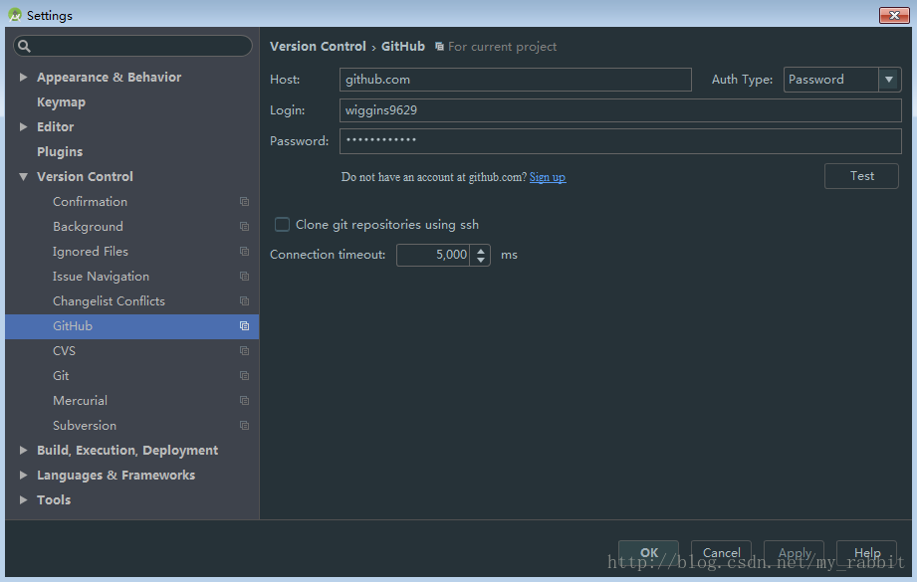Click the Apply button

(795, 553)
